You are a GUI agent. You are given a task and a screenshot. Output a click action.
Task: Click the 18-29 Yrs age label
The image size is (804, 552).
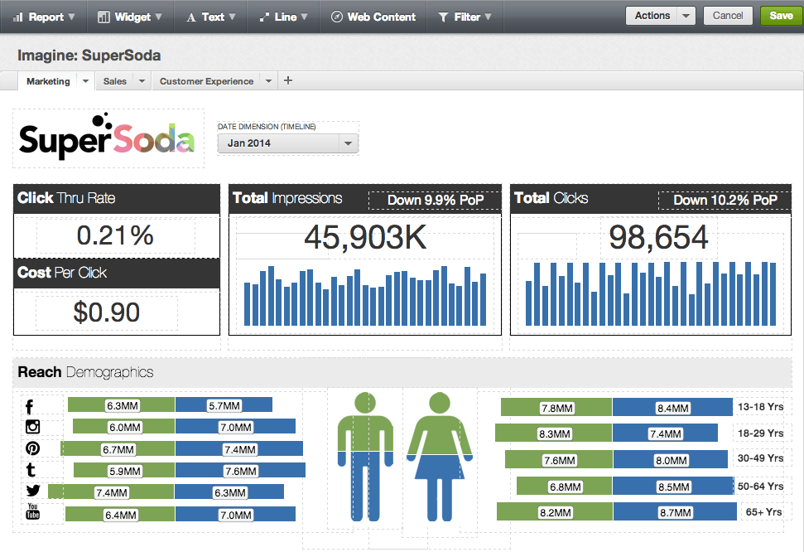tap(760, 433)
